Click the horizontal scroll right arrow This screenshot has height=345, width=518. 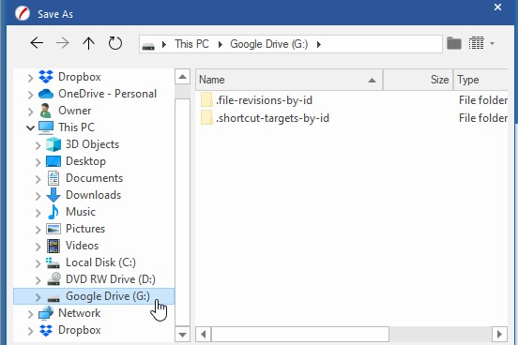tap(499, 335)
